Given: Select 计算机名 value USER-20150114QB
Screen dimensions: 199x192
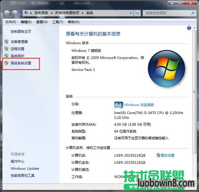Looking at the screenshot, I should click(130, 155).
